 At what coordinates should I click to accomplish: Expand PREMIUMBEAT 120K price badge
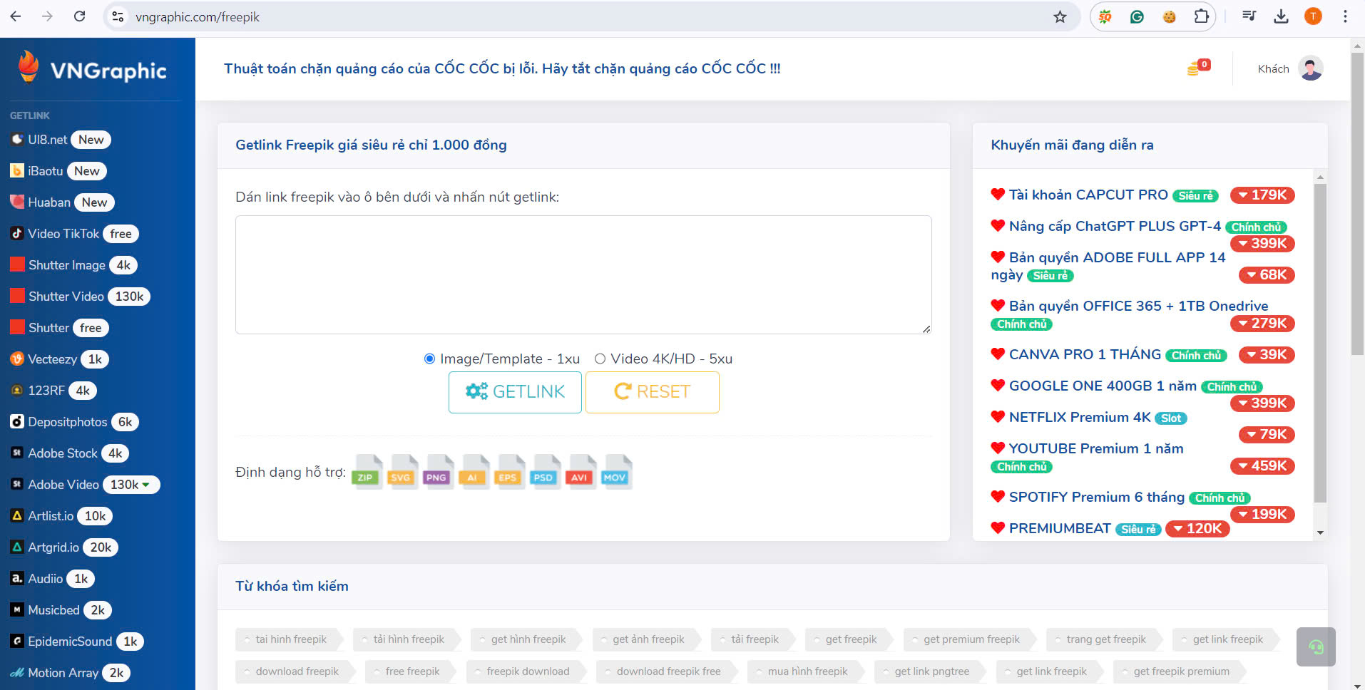(1197, 529)
